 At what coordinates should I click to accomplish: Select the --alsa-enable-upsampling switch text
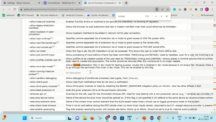[42, 109]
